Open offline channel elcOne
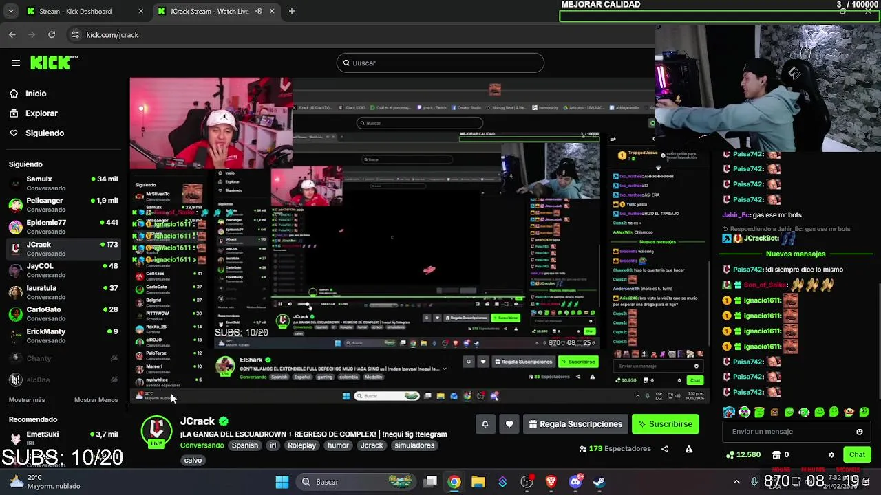Image resolution: width=881 pixels, height=495 pixels. click(63, 379)
